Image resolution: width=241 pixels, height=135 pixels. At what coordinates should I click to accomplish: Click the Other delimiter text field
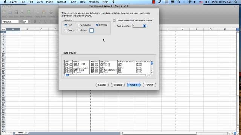pos(92,30)
